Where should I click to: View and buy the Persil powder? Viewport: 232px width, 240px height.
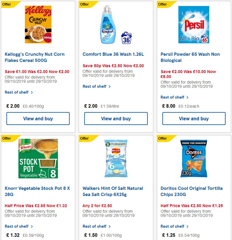(x=194, y=119)
